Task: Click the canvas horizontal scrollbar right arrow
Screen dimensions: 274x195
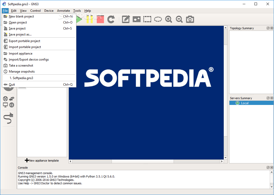Action: point(222,161)
